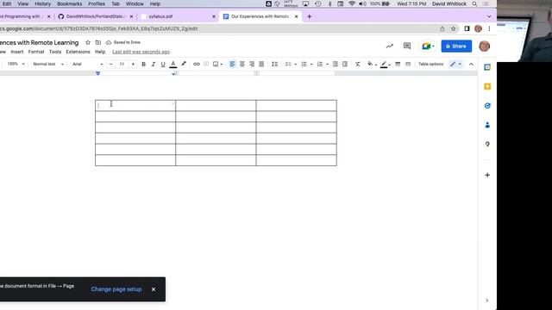Open the Insert menu
552x310 pixels.
(x=17, y=52)
